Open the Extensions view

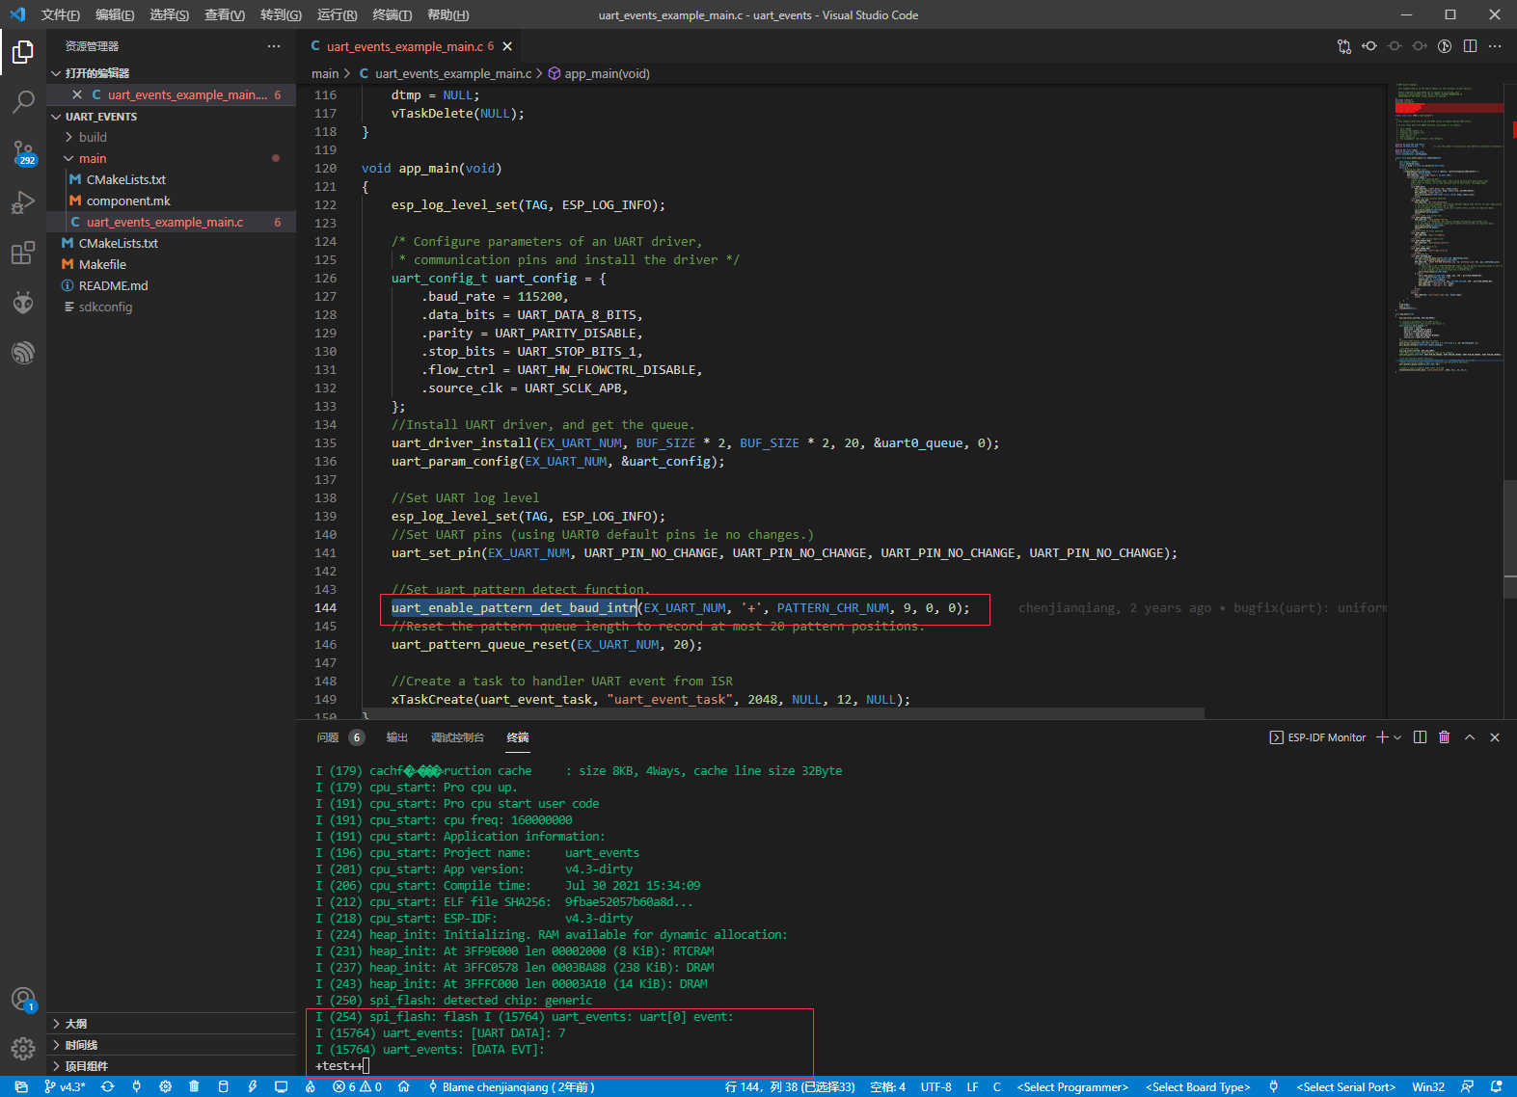pos(23,253)
